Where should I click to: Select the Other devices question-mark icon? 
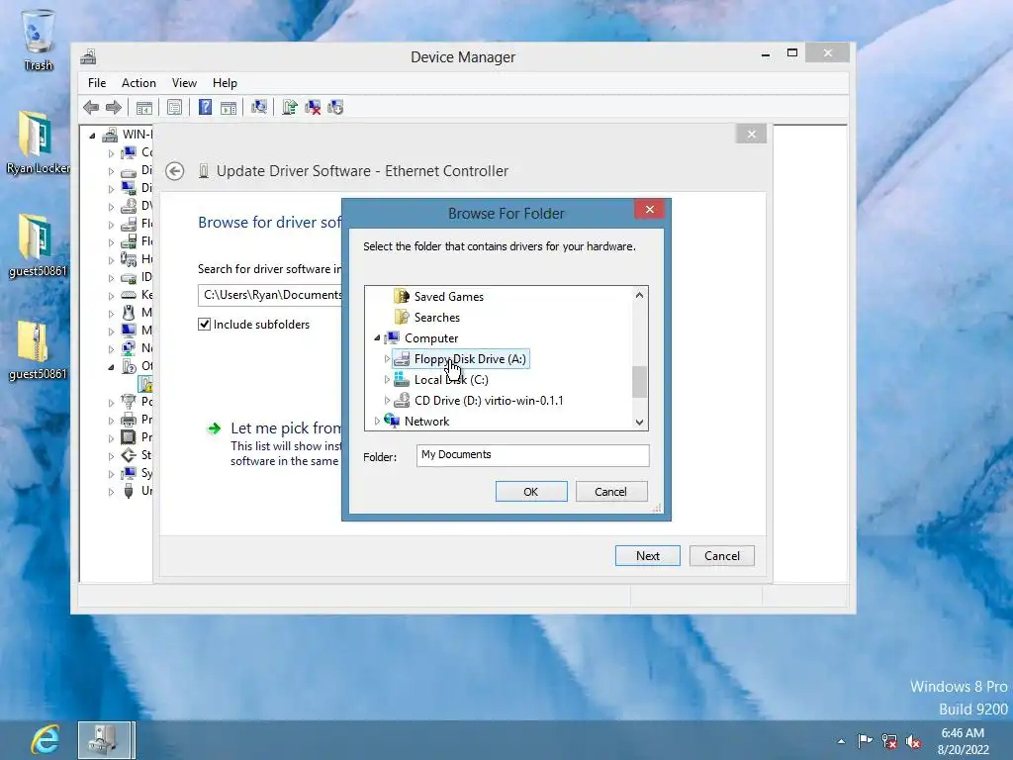click(129, 366)
